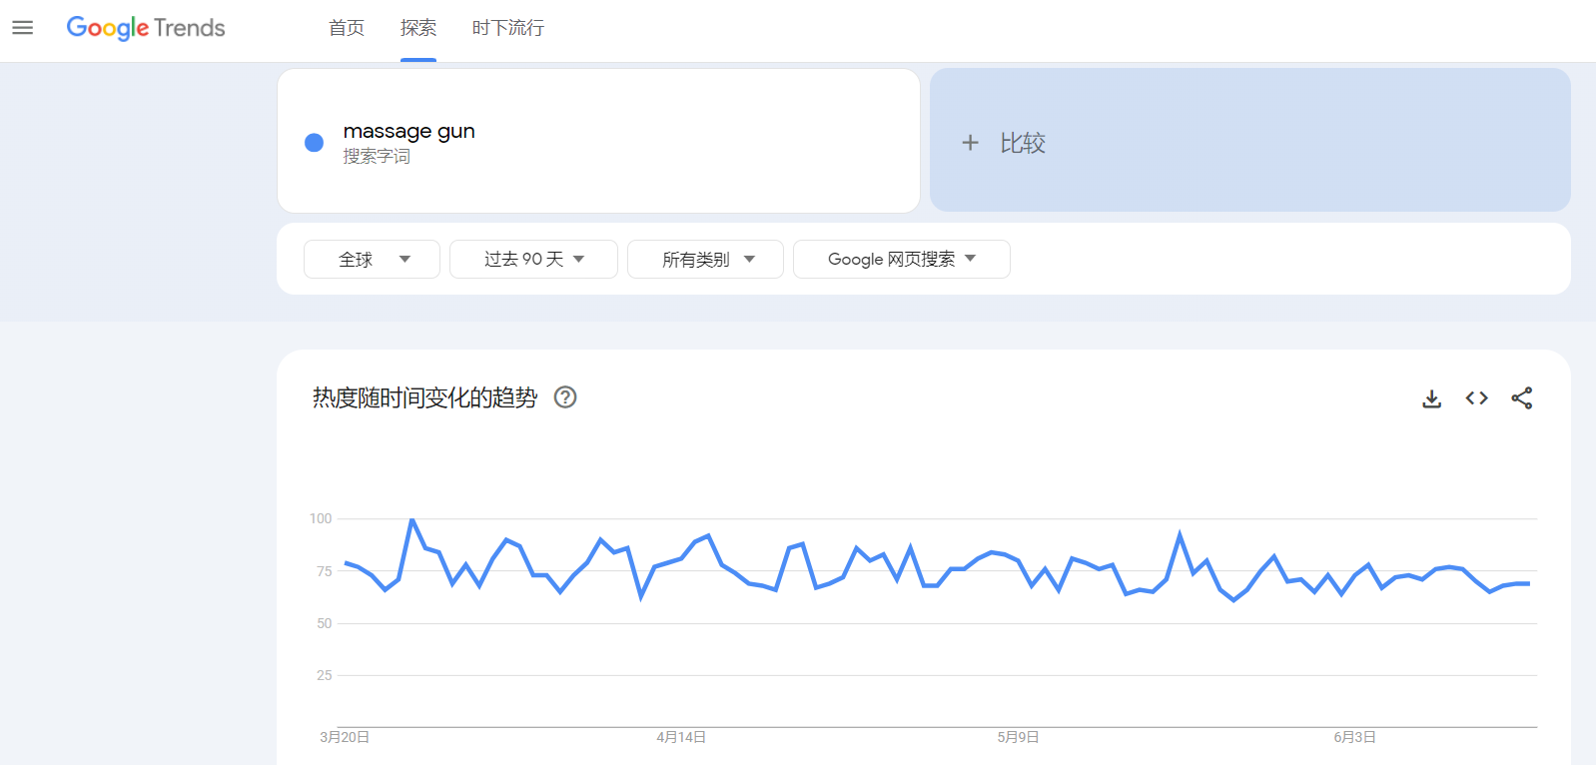
Task: Expand the 全球 region dropdown
Action: [372, 260]
